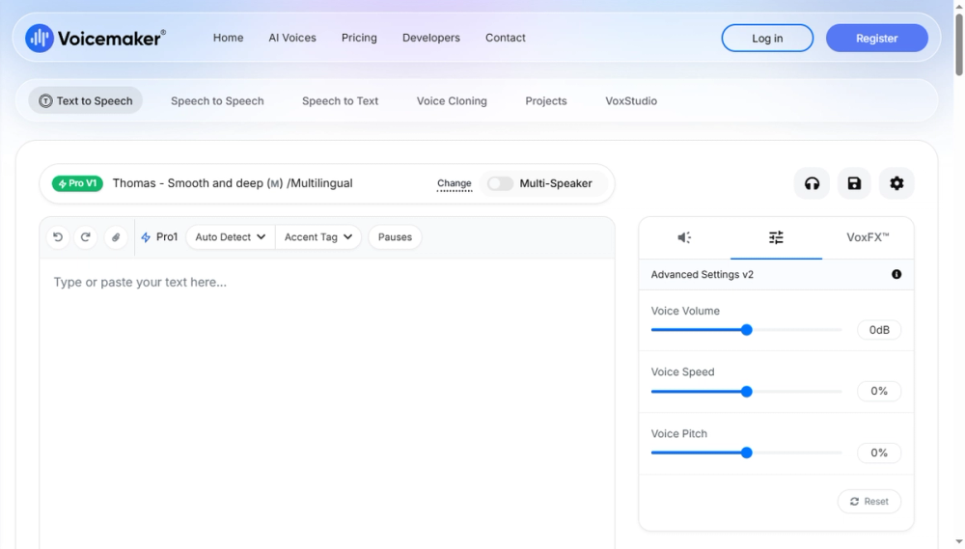Click the Pro V1 green badge
This screenshot has height=549, width=965.
coord(77,183)
